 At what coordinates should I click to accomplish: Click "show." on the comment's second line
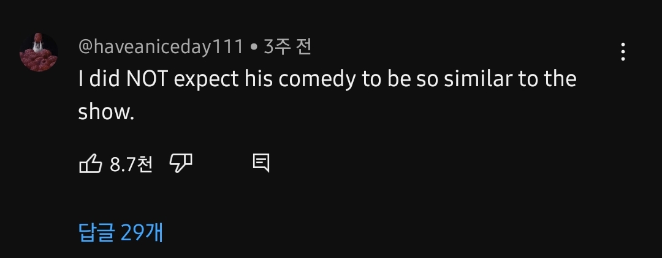[105, 112]
